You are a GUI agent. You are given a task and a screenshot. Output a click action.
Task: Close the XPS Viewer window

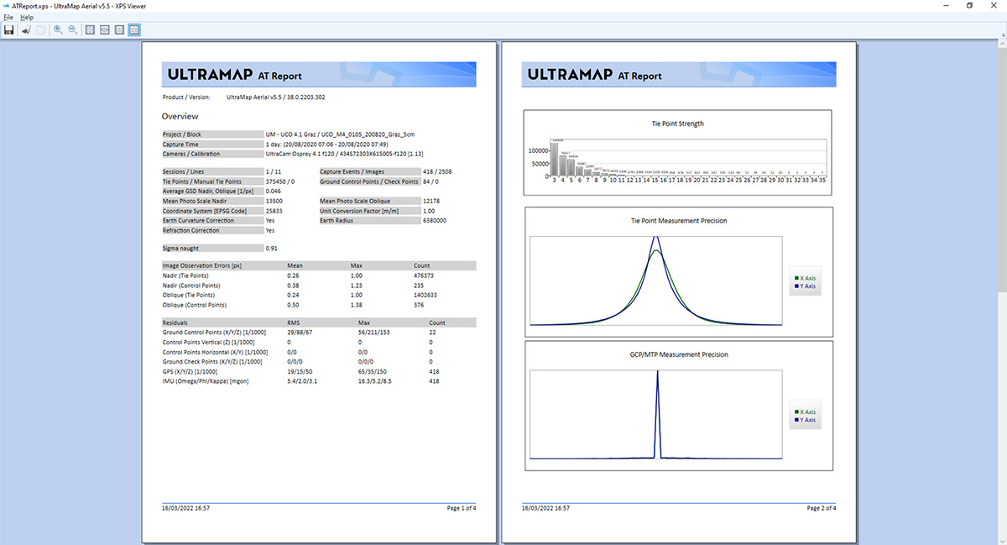point(994,5)
